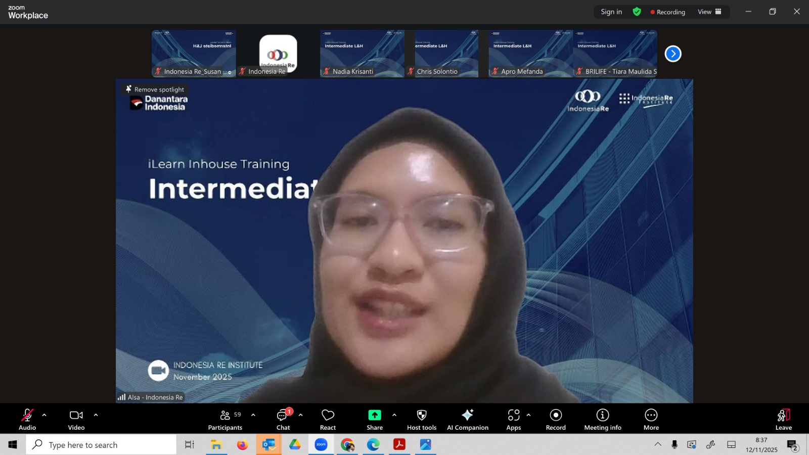Toggle the Video camera on or off
Screen dimensions: 809x455
click(x=76, y=420)
